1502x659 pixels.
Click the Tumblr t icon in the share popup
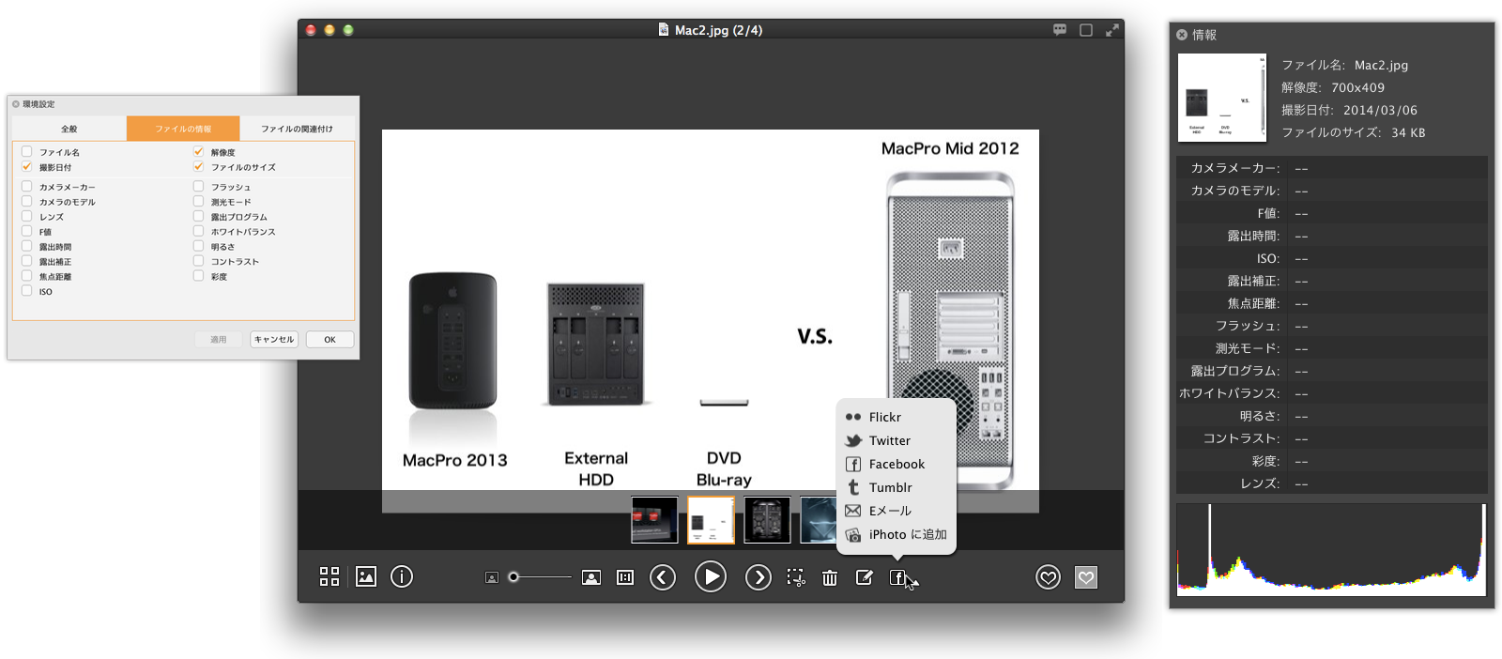[x=853, y=487]
